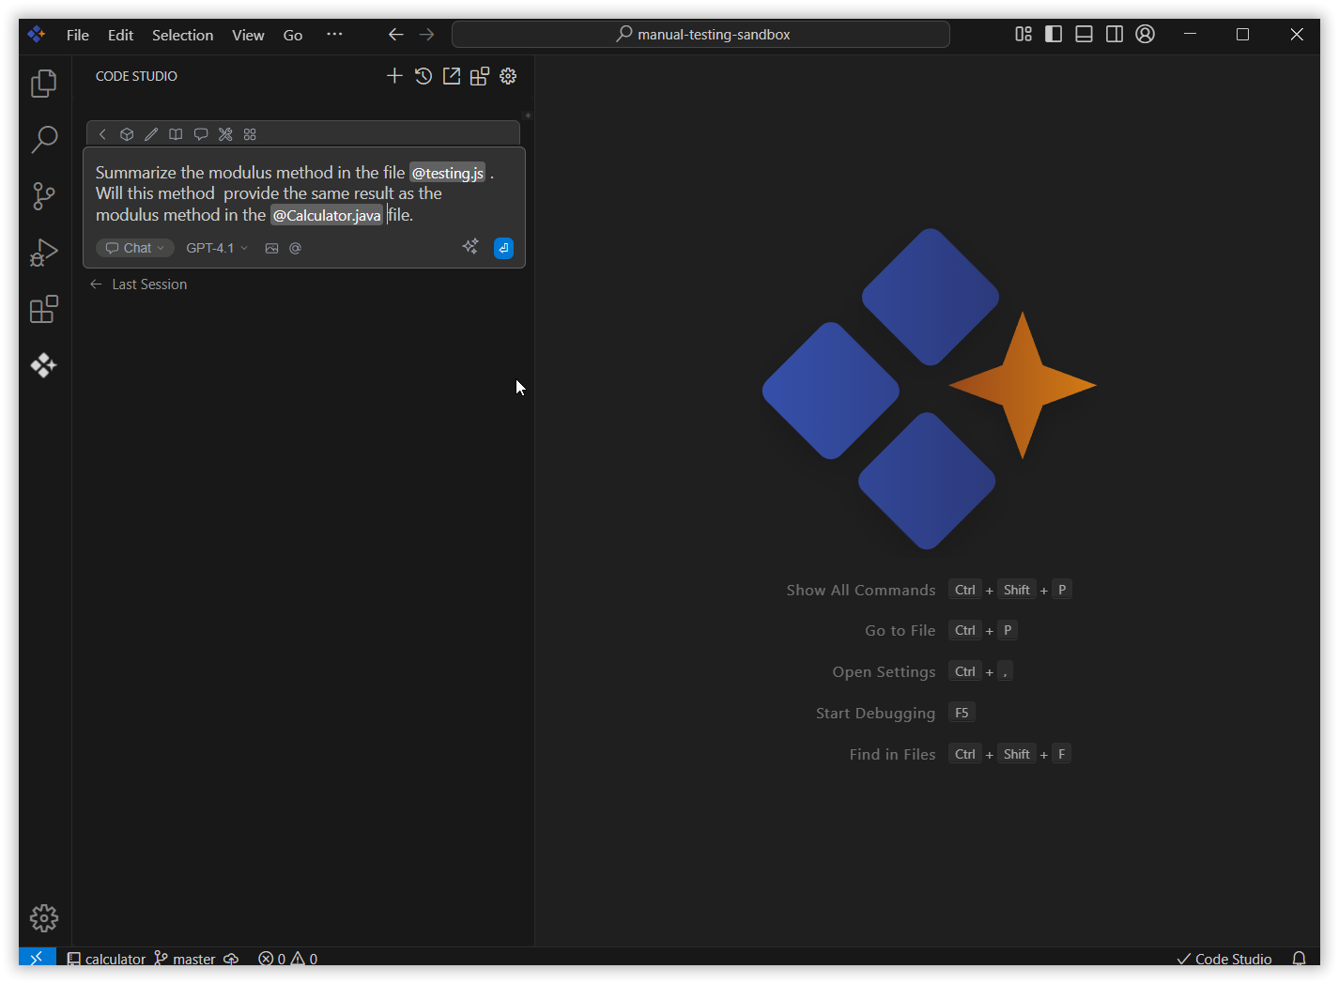Click the pencil edit icon in prompt toolbar

click(151, 134)
